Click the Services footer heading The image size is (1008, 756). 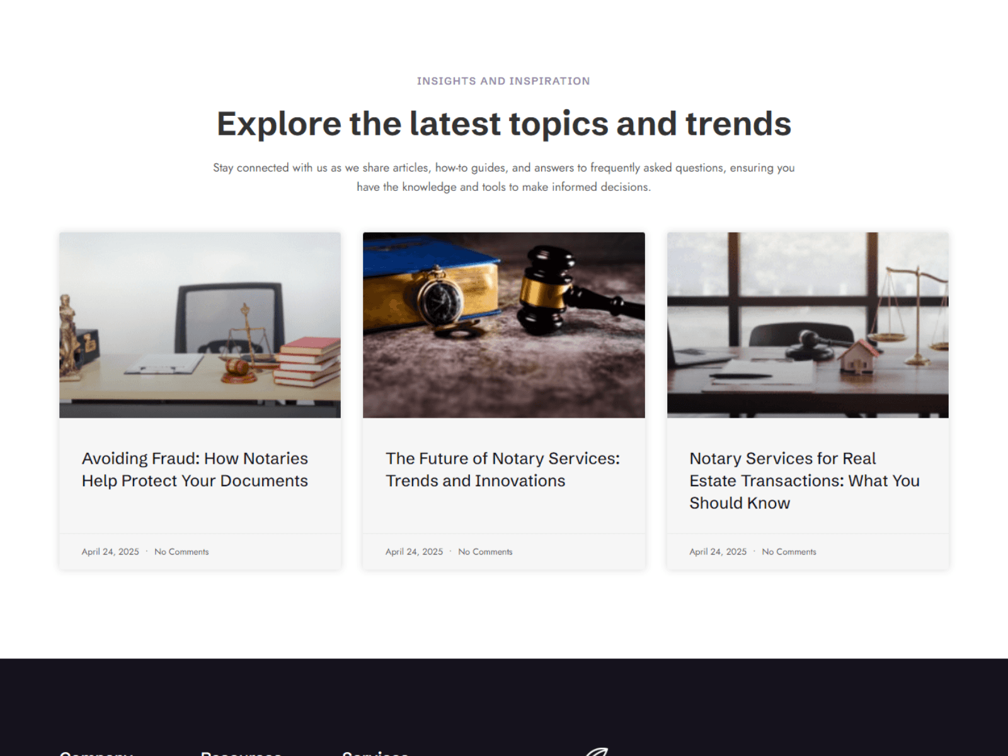click(x=375, y=753)
